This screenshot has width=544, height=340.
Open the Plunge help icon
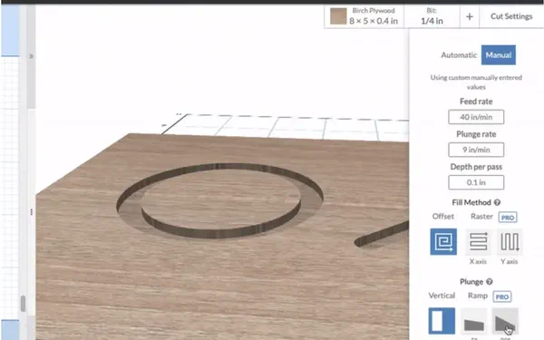tap(490, 282)
